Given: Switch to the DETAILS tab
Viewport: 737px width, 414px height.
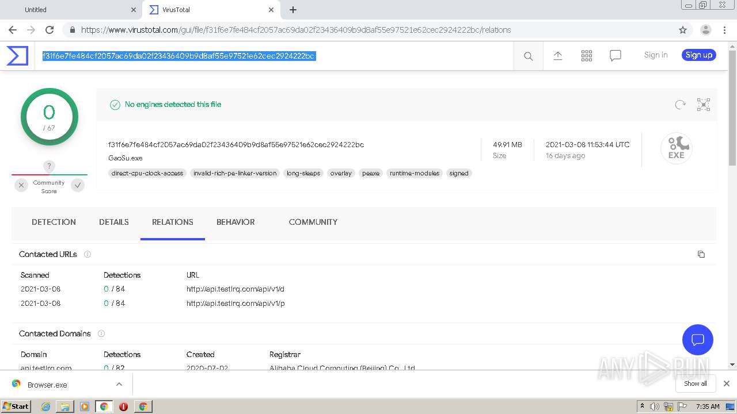Looking at the screenshot, I should point(114,222).
